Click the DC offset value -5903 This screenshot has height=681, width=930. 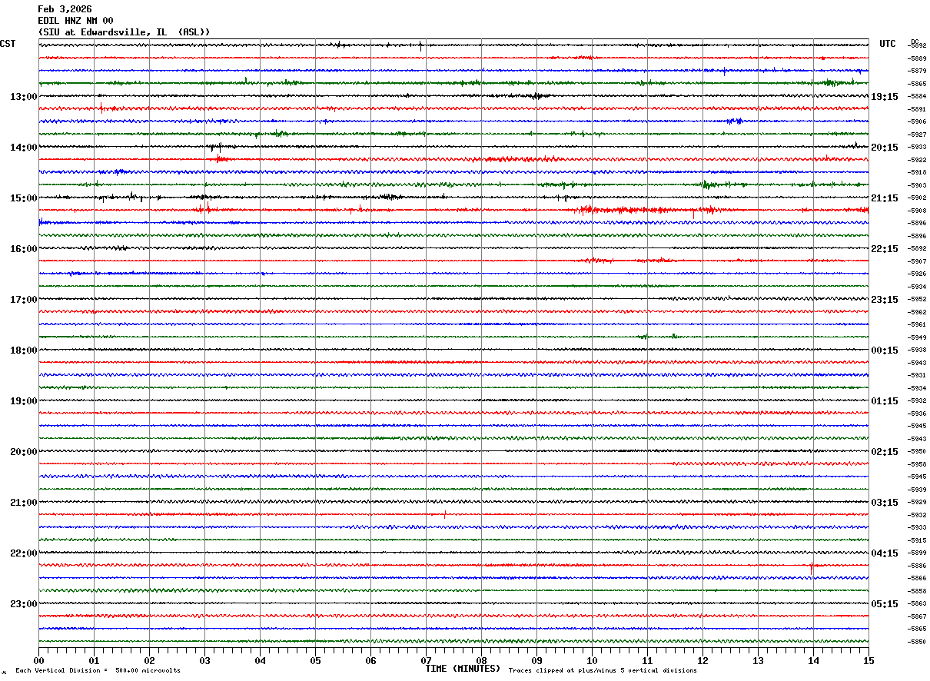click(917, 185)
